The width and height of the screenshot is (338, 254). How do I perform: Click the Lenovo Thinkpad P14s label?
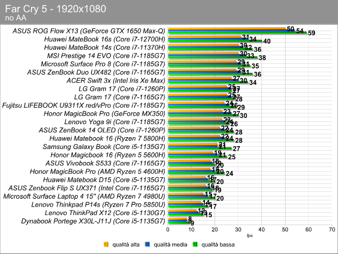click(98, 204)
